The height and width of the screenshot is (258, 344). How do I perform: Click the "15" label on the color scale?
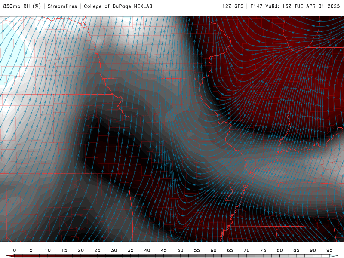64,250
